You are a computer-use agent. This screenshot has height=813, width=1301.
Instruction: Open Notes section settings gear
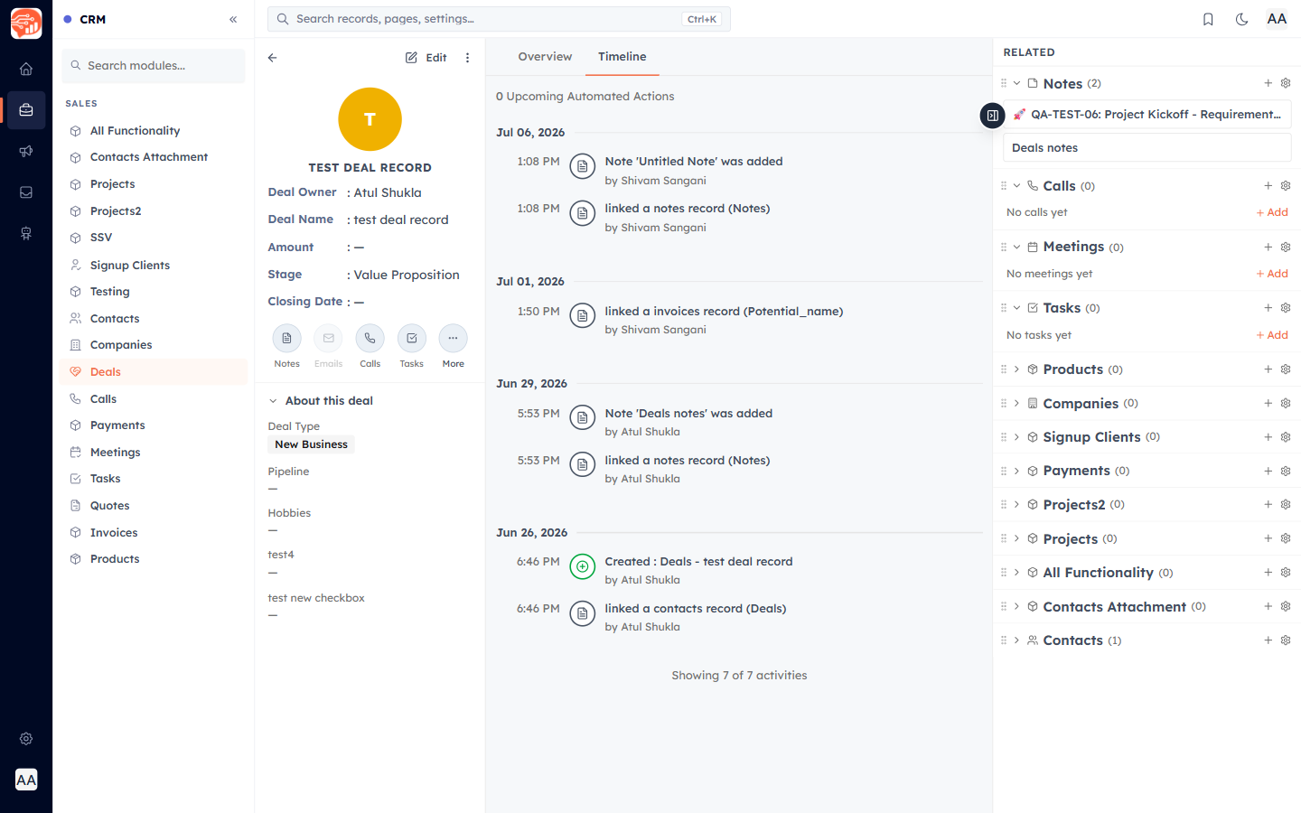tap(1286, 83)
